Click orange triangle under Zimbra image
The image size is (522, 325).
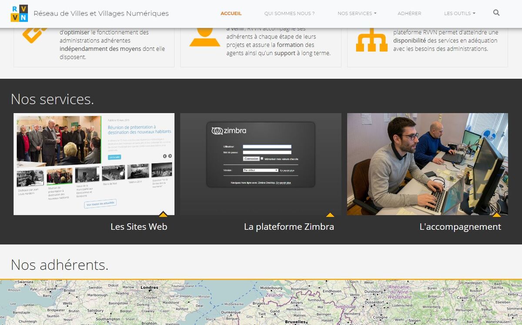tap(330, 214)
